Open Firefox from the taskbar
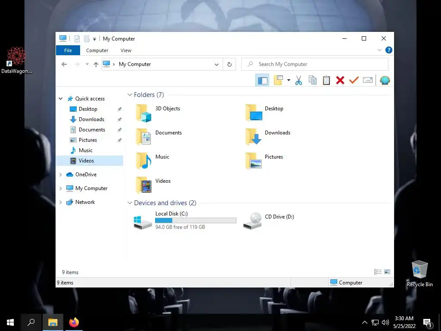 coord(74,322)
